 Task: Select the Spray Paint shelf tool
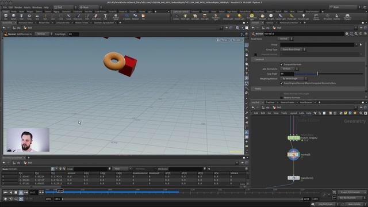[x=96, y=17]
